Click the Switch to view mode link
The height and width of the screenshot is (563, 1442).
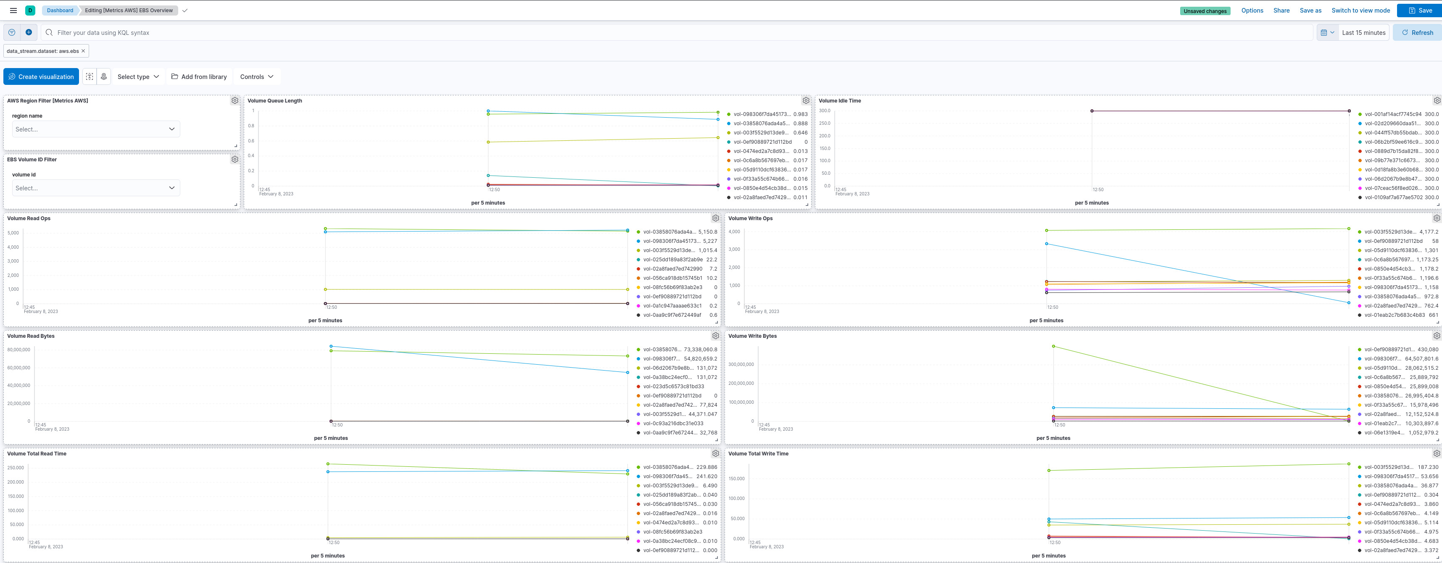pyautogui.click(x=1360, y=11)
